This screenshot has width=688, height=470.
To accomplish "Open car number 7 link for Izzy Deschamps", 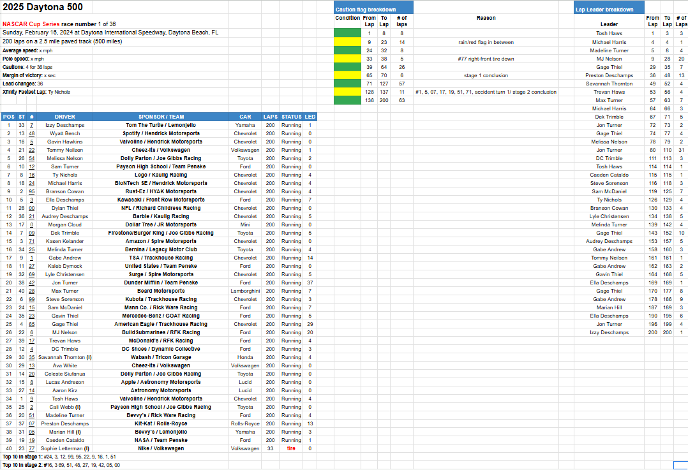I will [x=32, y=126].
